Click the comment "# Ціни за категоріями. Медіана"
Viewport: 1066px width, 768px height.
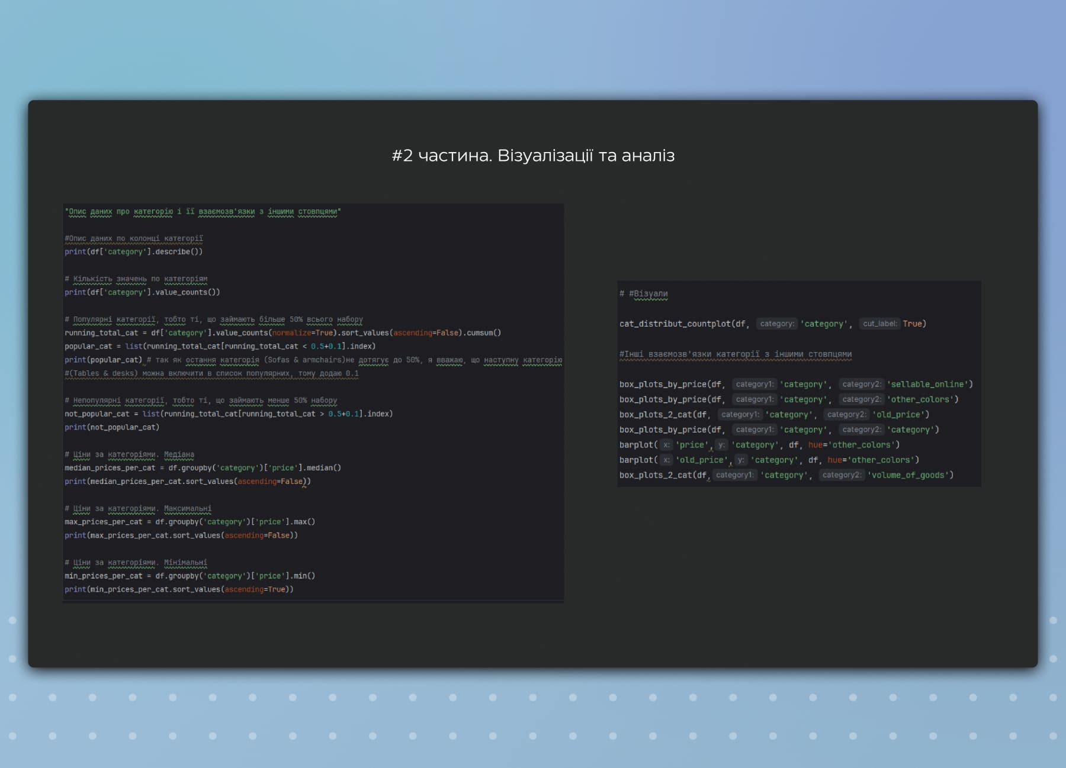130,454
